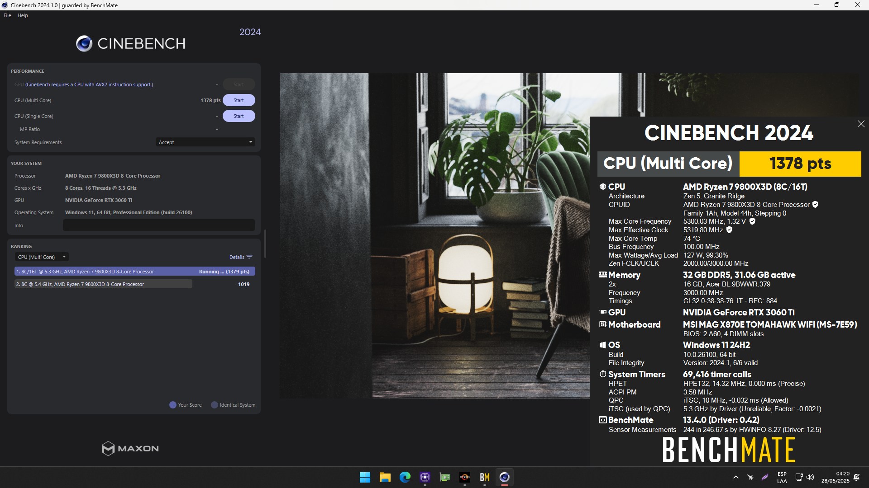Screen dimensions: 869x488
Task: Open the CPU (Multi Core) ranking dropdown
Action: (x=42, y=257)
